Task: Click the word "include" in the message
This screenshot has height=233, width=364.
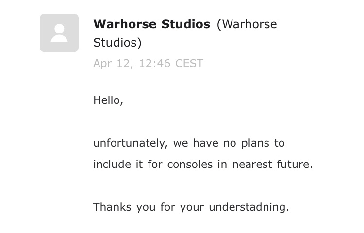Action: point(112,164)
